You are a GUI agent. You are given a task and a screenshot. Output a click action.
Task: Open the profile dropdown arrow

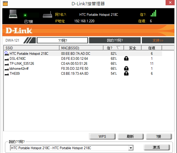(131, 148)
